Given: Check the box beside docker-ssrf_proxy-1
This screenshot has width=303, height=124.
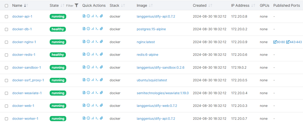Looking at the screenshot, I should (x=6, y=80).
